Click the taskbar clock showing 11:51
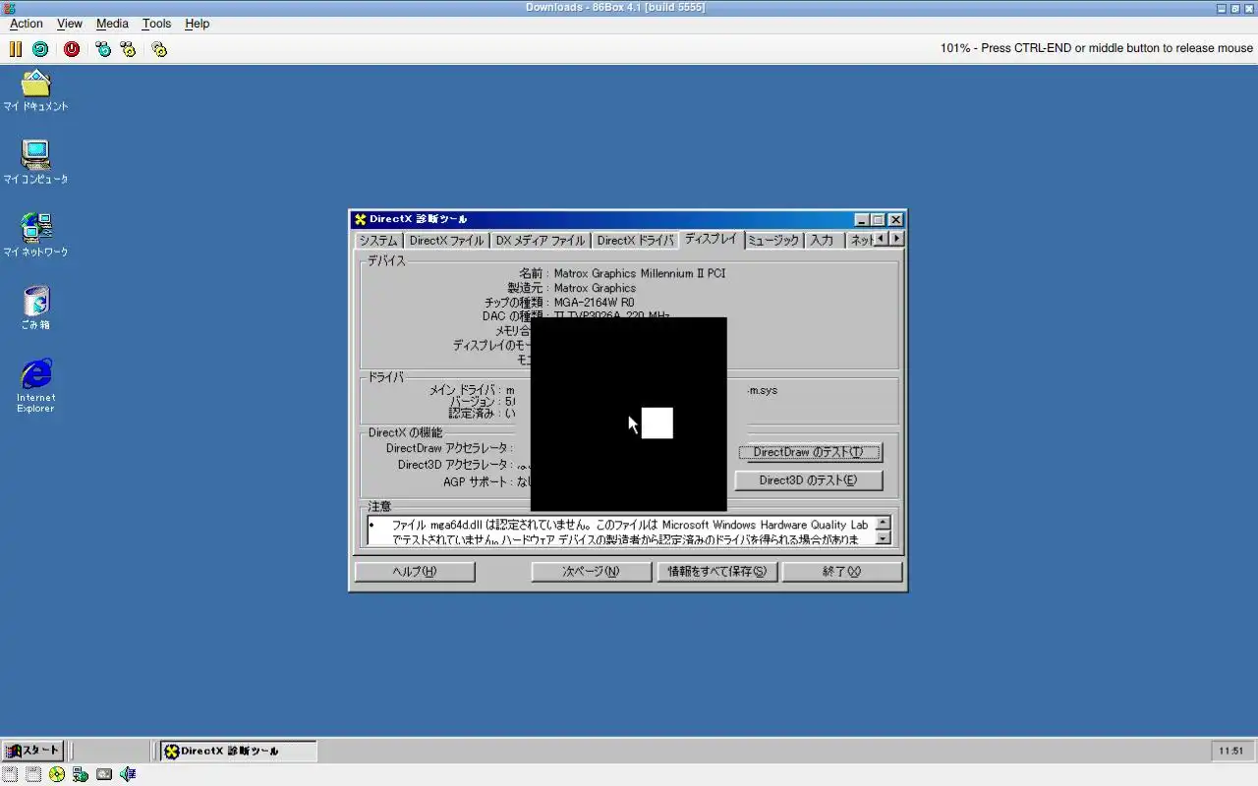This screenshot has height=786, width=1258. (1231, 751)
